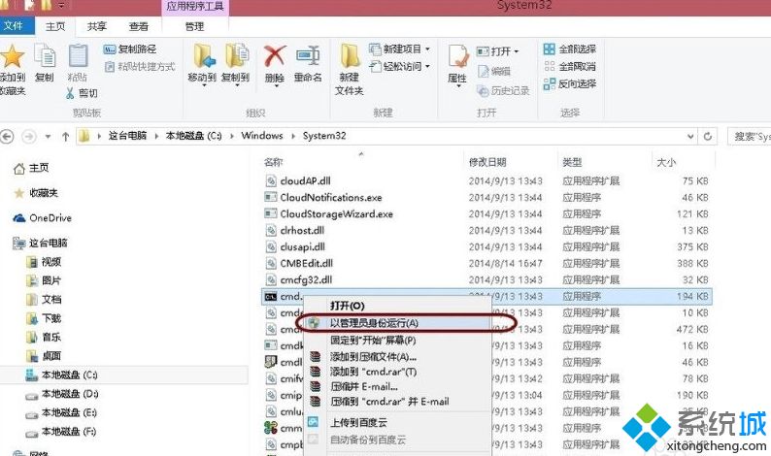Image resolution: width=771 pixels, height=456 pixels.
Task: Click the Forward navigation arrow
Action: click(29, 136)
